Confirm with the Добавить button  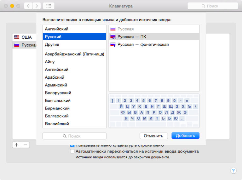point(185,136)
